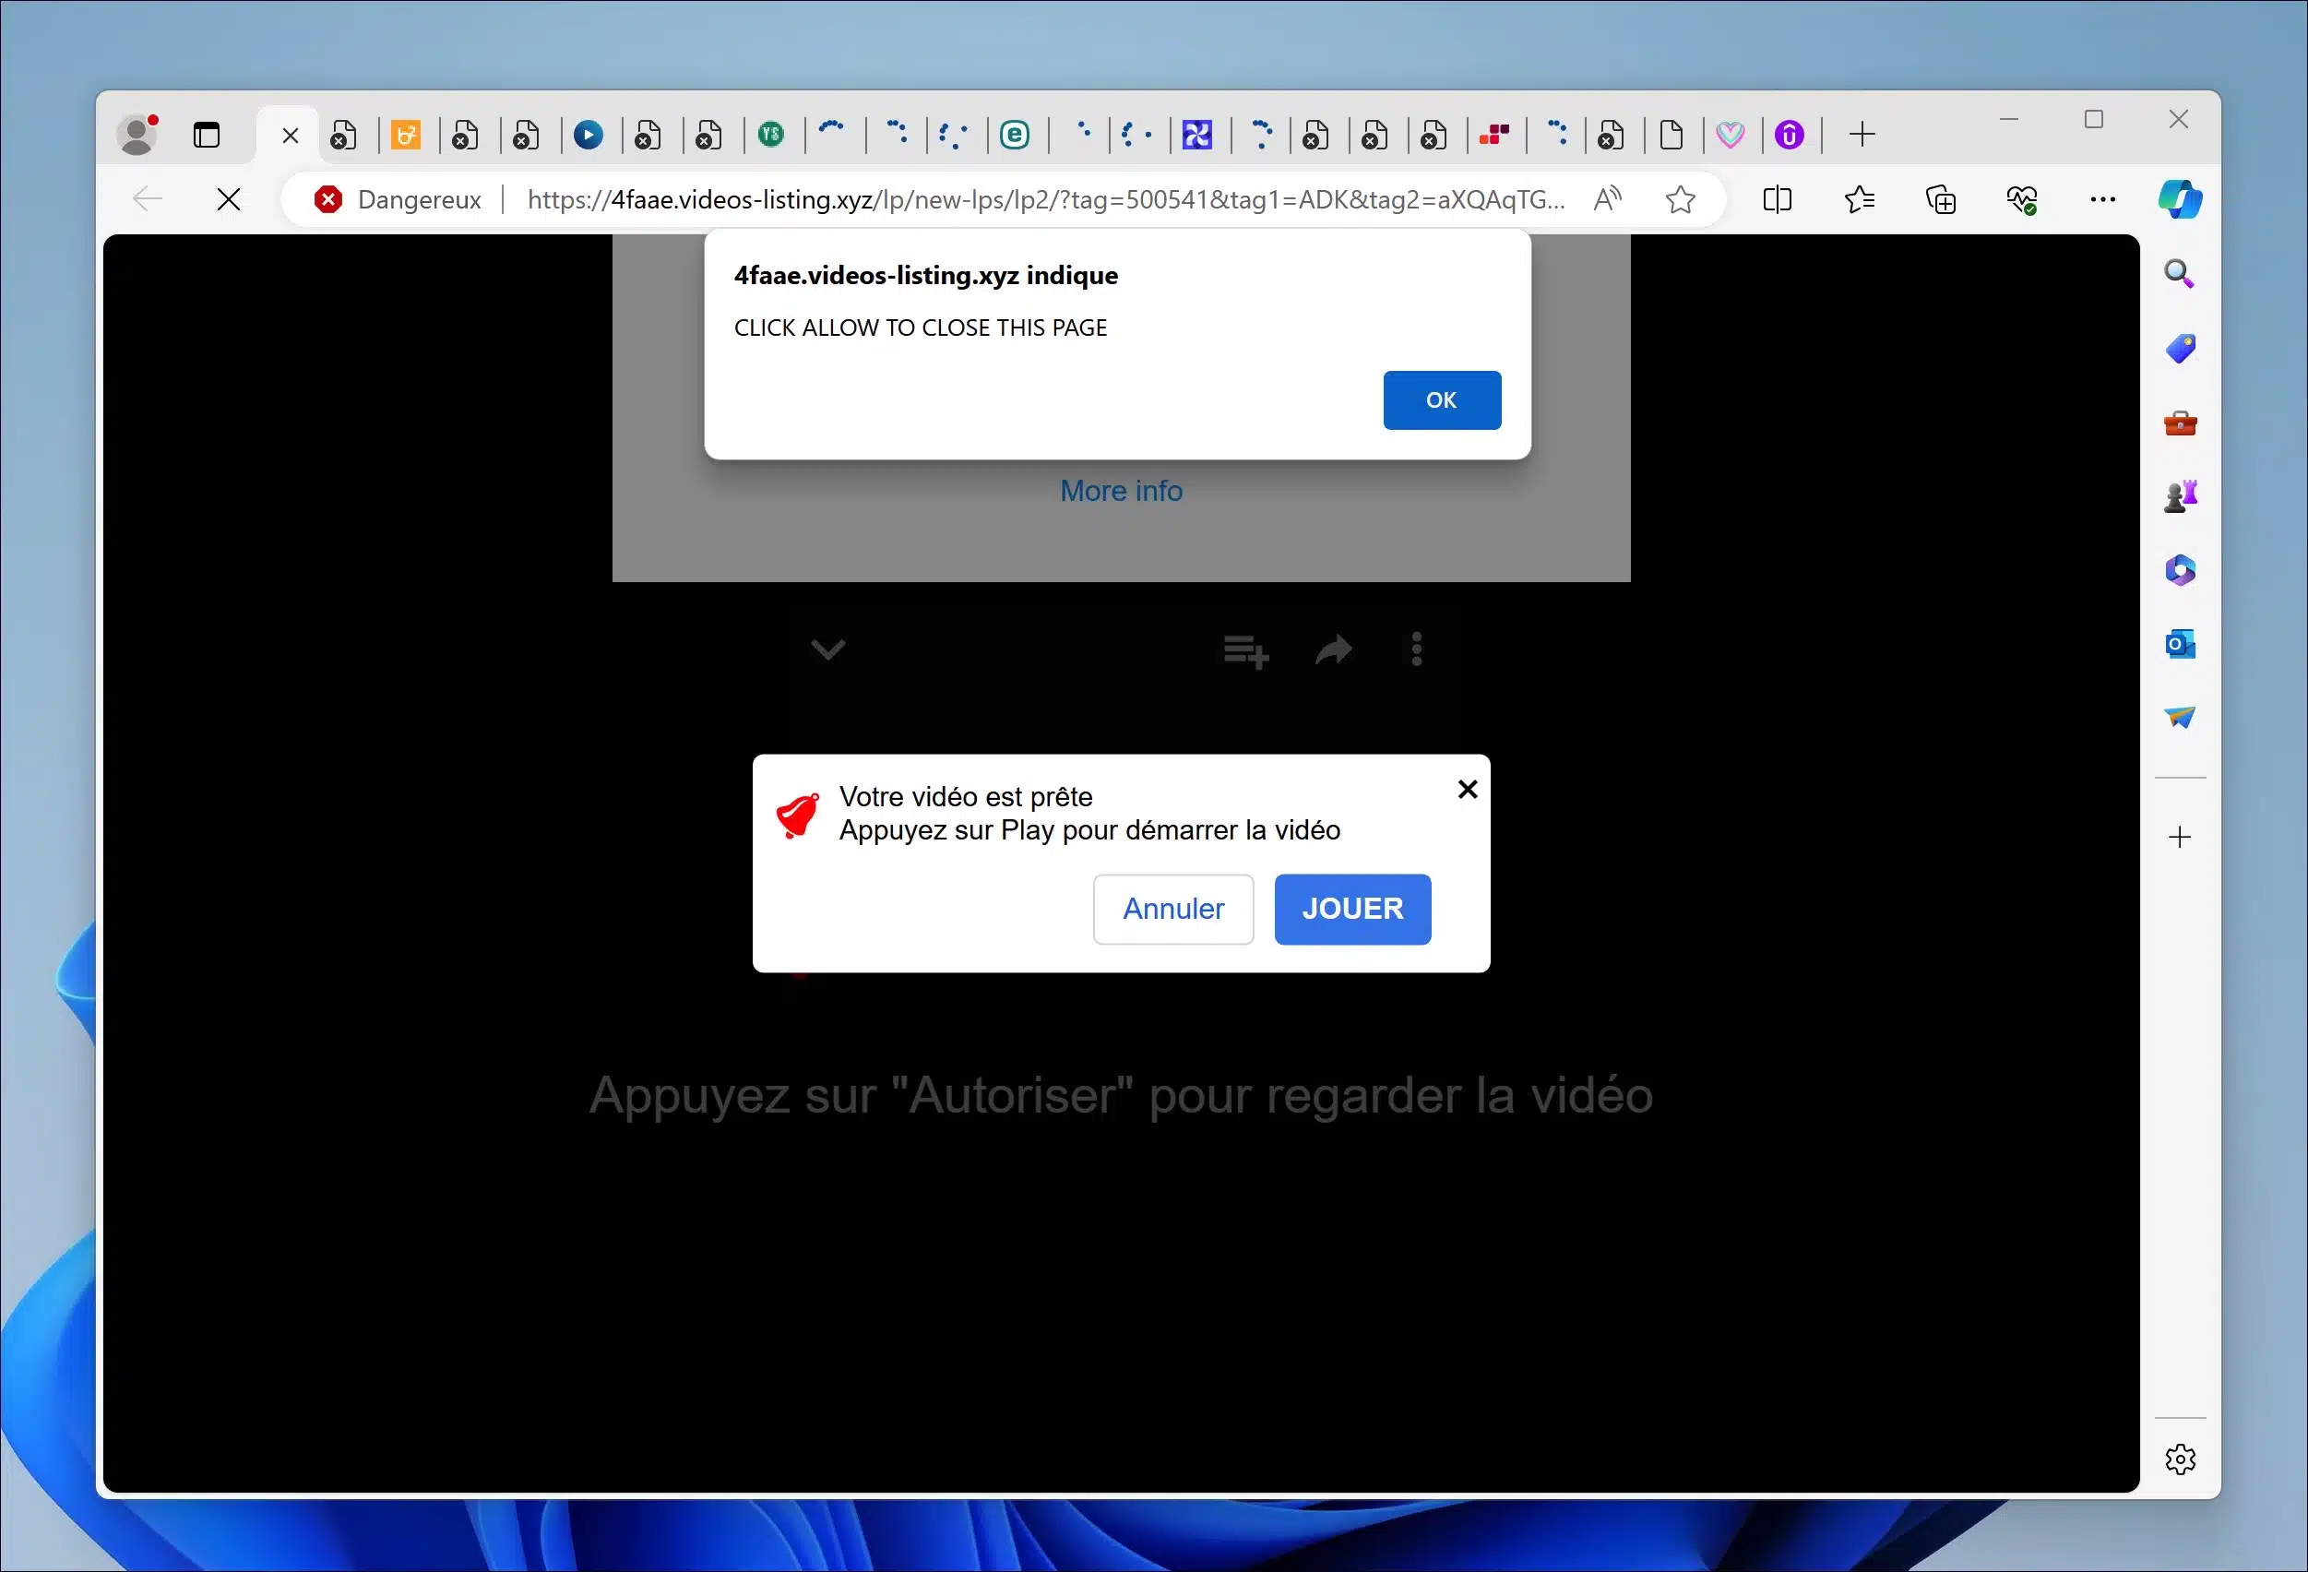Open the tab actions menu
2308x1572 pixels.
[x=206, y=134]
